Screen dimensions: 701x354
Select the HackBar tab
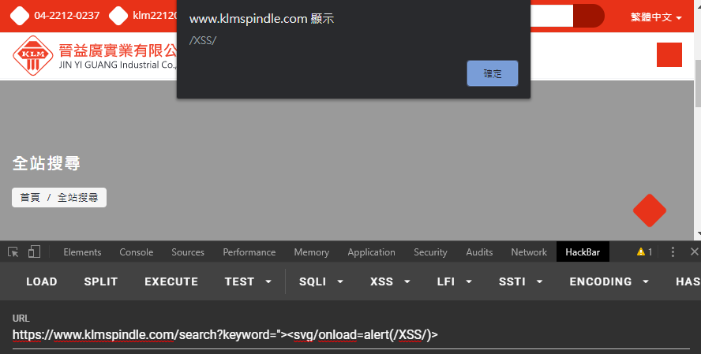(583, 252)
